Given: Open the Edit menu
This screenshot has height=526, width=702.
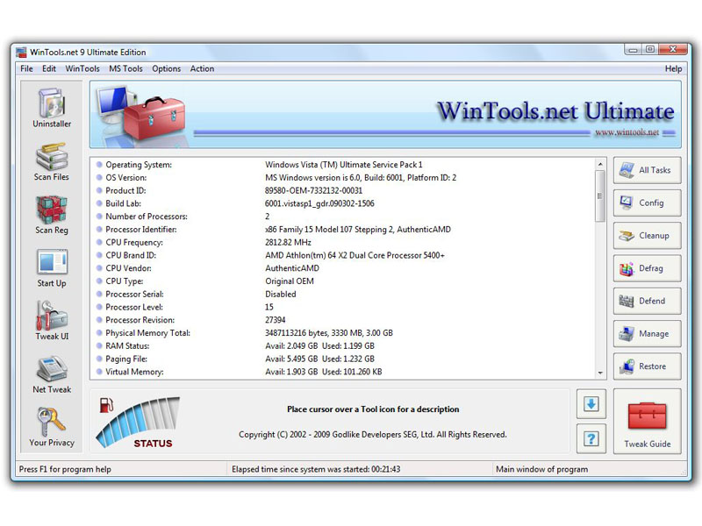Looking at the screenshot, I should [49, 68].
